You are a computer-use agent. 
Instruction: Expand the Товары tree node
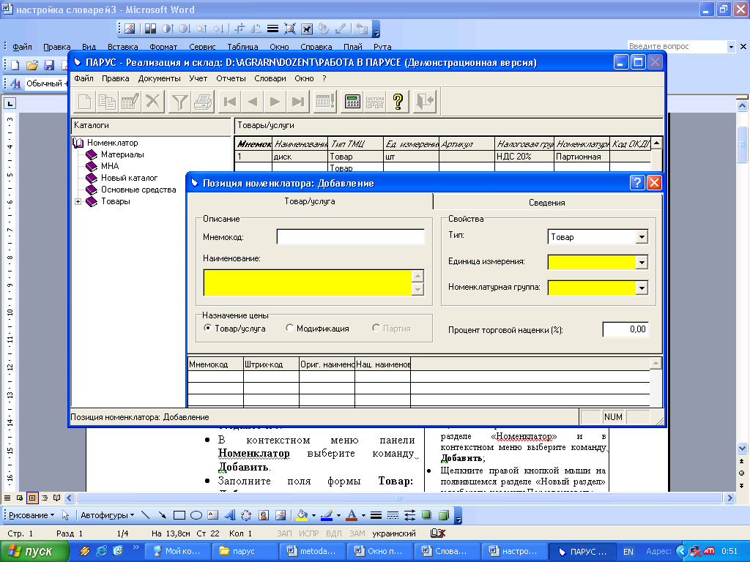click(78, 202)
